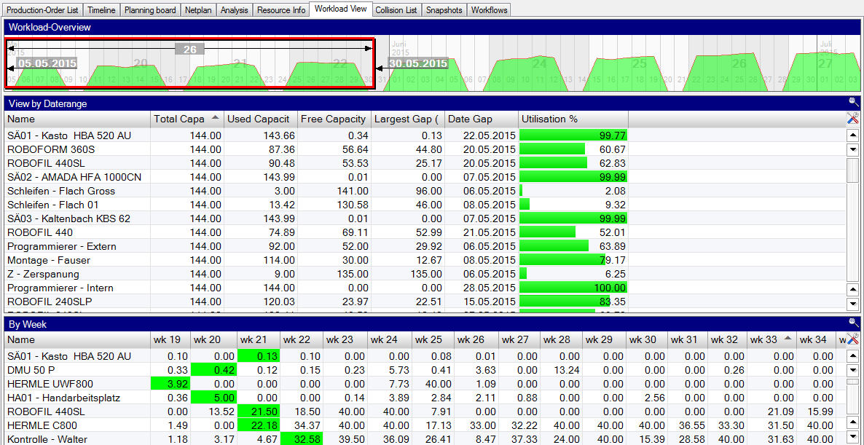This screenshot has height=445, width=864.
Task: Toggle sort arrow on Total Capa column
Action: [215, 119]
